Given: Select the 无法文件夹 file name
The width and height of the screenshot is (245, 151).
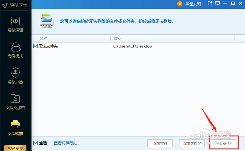Looking at the screenshot, I should [48, 46].
